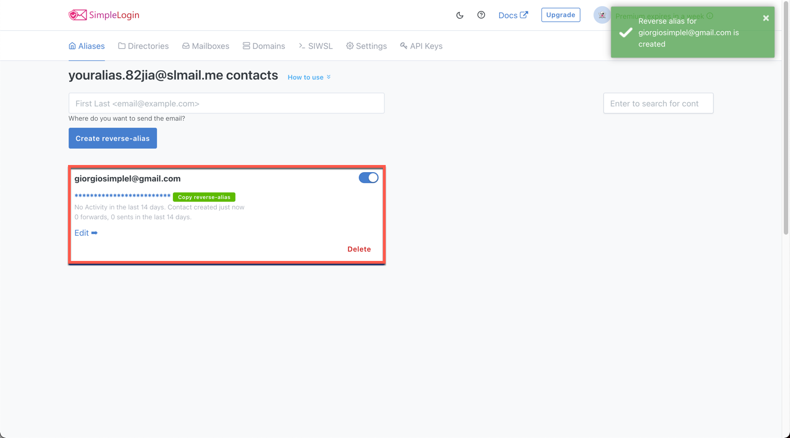Click the checkmark icon in green notification
Viewport: 790px width, 438px height.
(x=625, y=32)
